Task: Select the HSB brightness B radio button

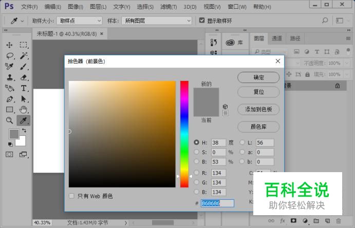Action: 196,161
